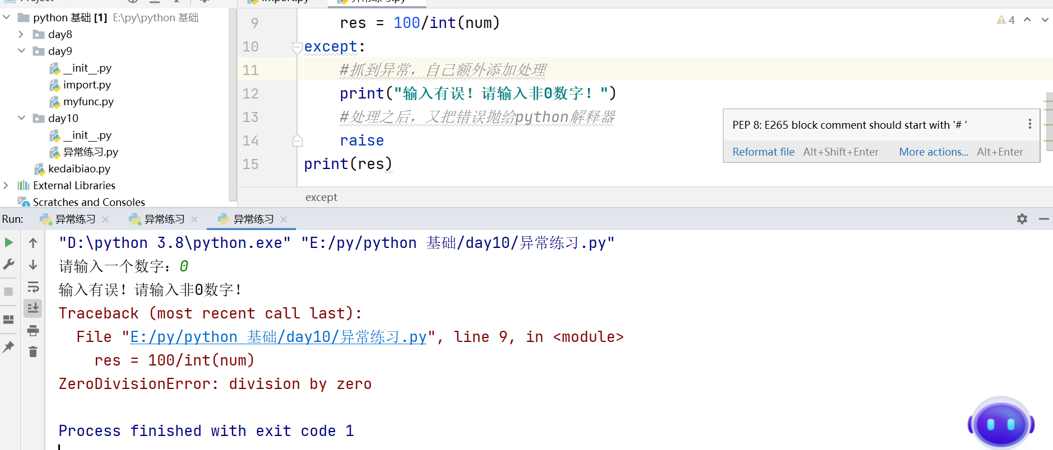Open run configuration wrench icon
The image size is (1053, 450).
tap(8, 264)
